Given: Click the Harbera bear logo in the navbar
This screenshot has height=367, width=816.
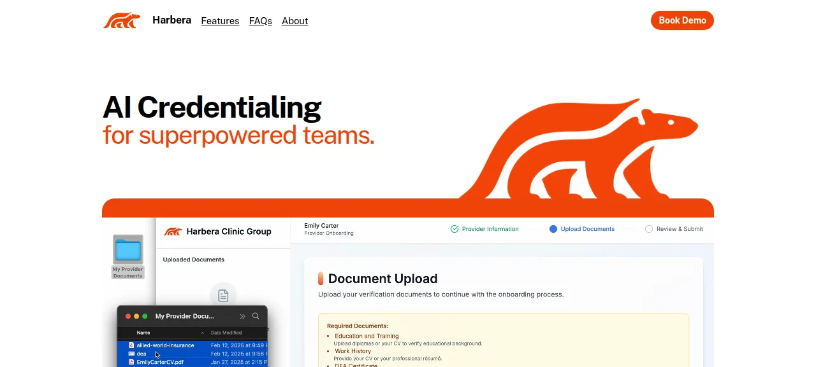Looking at the screenshot, I should click(122, 20).
